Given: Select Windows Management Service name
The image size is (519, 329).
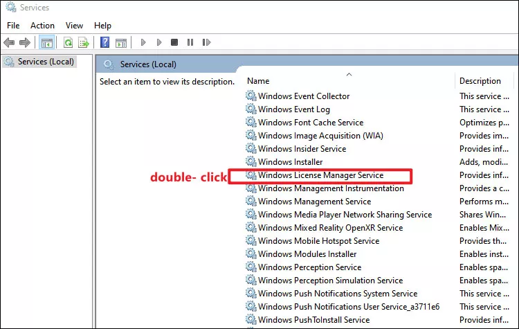Looking at the screenshot, I should pos(314,202).
